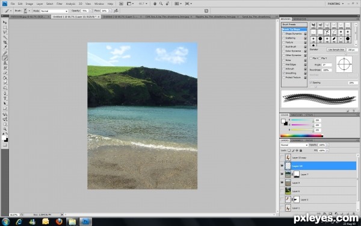The height and width of the screenshot is (226, 361).
Task: Open the layer Opacity arrow in Layers panel
Action: (327, 145)
